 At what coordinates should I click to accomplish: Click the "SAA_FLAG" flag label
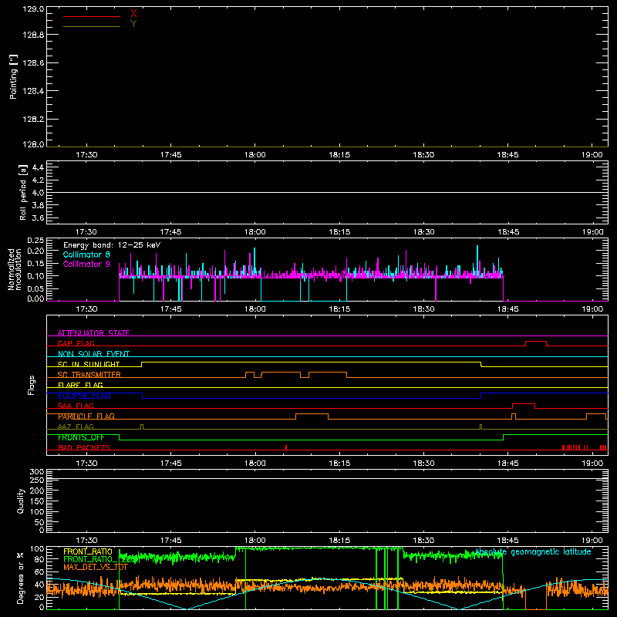point(76,406)
